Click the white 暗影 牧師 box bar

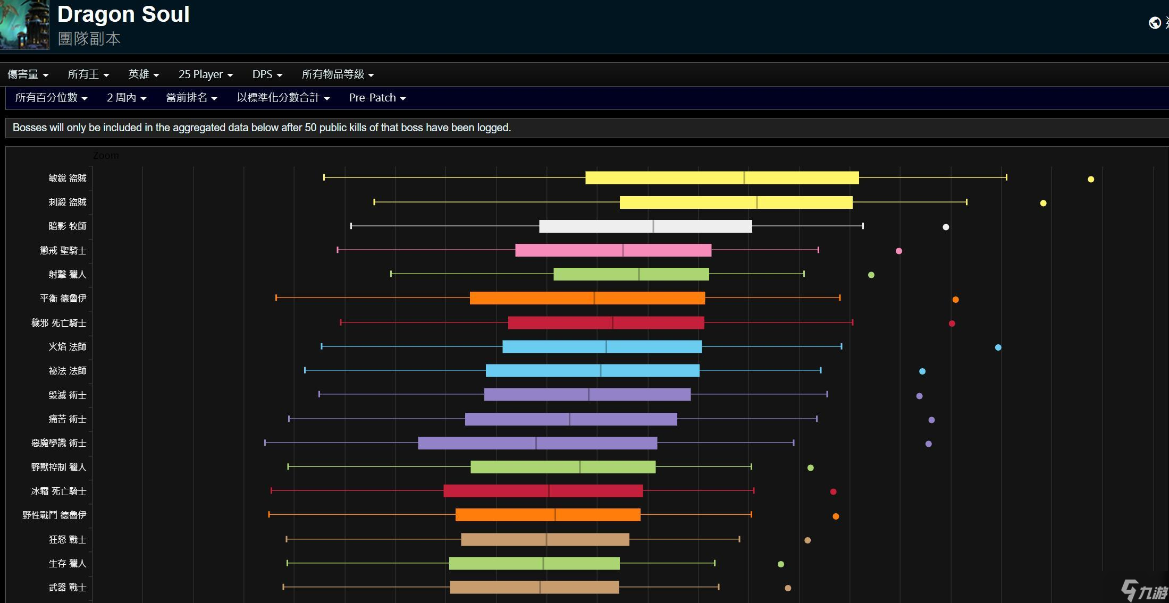645,226
